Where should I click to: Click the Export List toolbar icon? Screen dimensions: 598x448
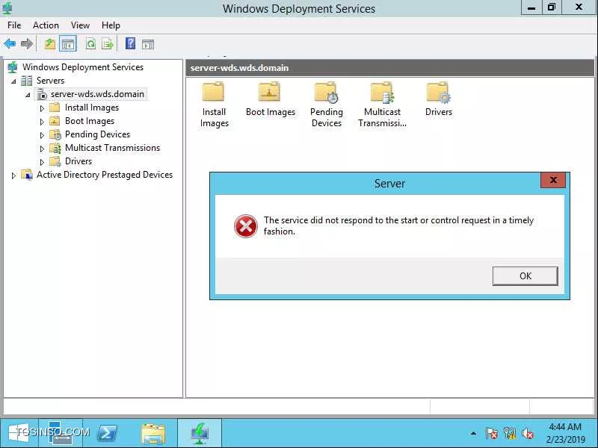pos(108,44)
